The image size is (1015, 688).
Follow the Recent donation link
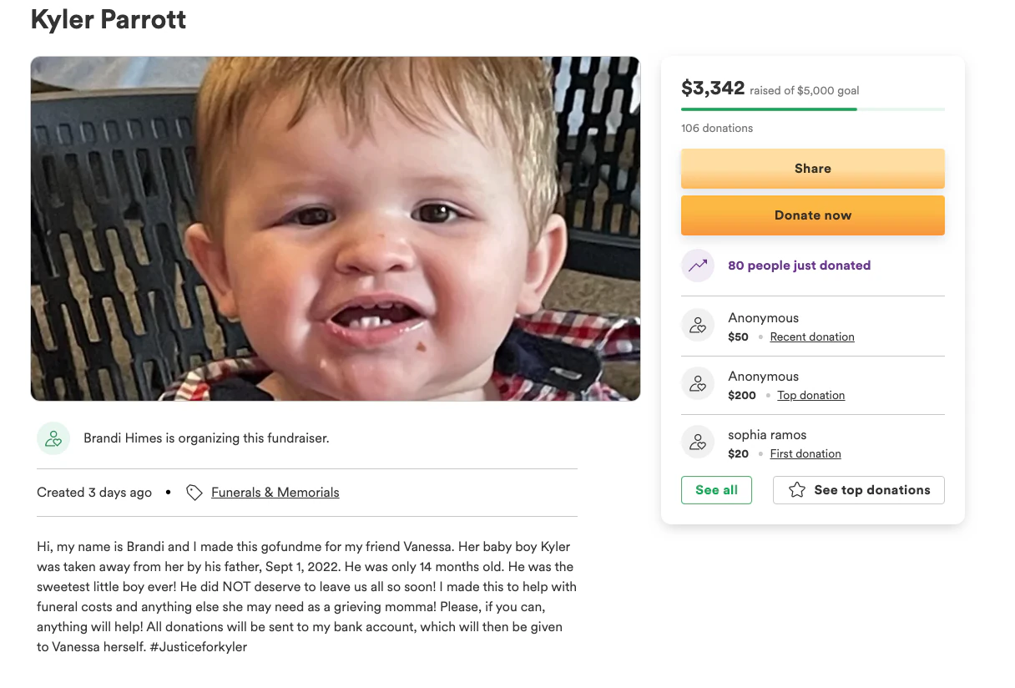812,337
